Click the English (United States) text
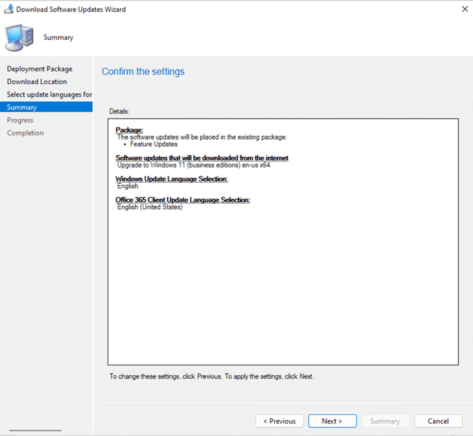 point(149,207)
